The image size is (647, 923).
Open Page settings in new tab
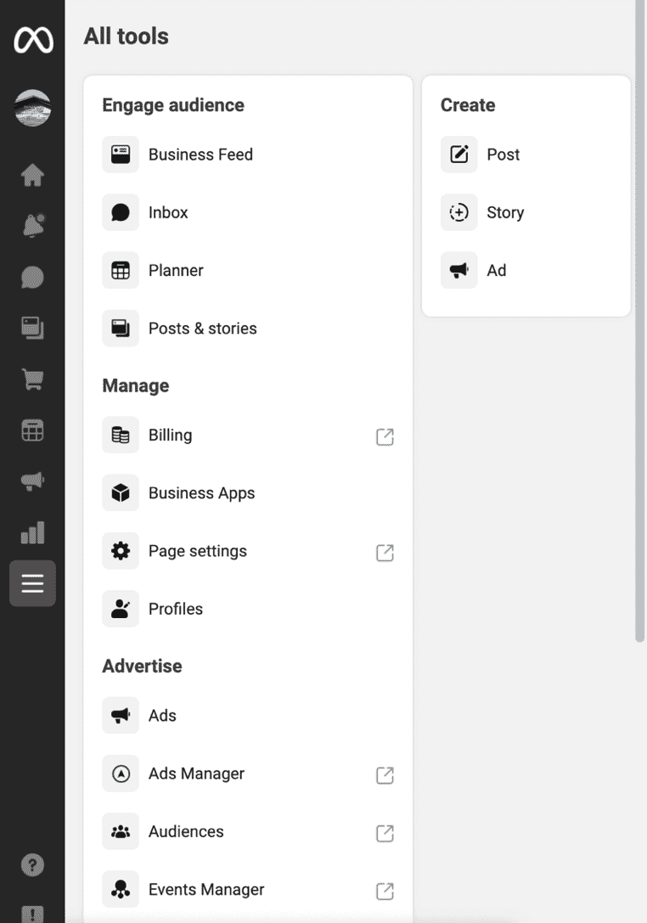click(385, 553)
